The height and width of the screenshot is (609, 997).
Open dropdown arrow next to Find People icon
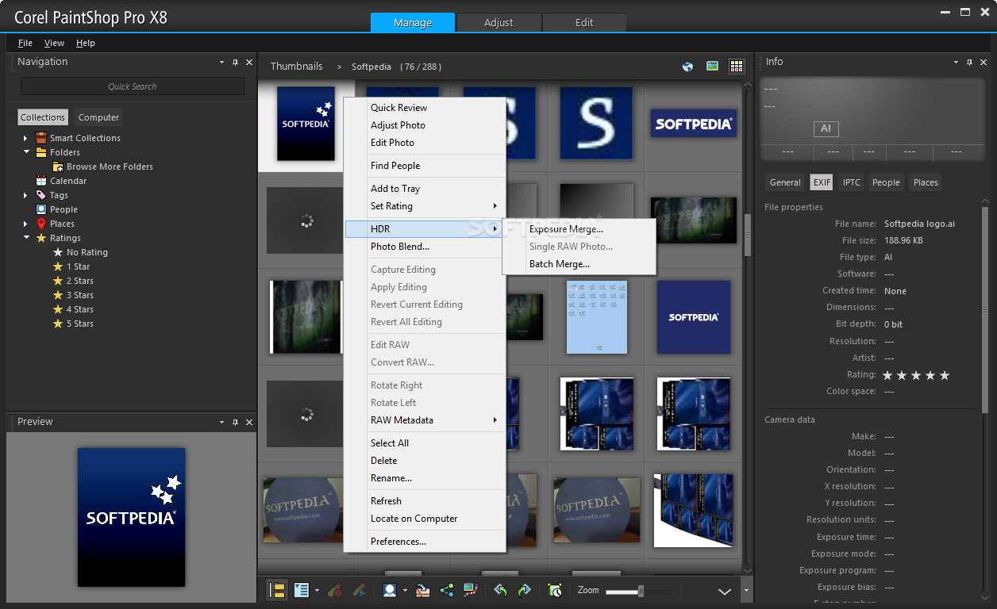[x=405, y=590]
